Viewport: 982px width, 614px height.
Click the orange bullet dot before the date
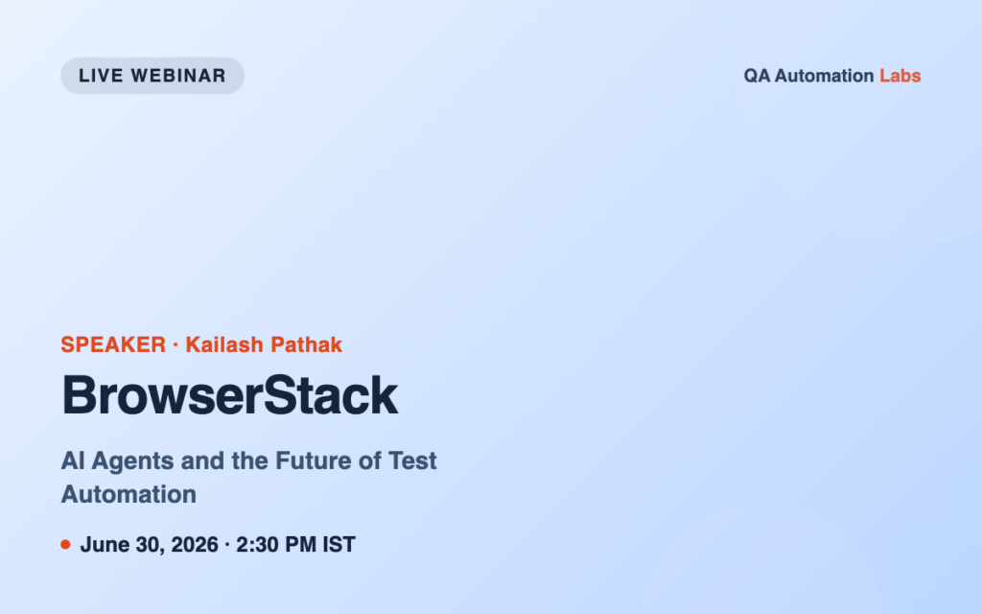coord(65,544)
